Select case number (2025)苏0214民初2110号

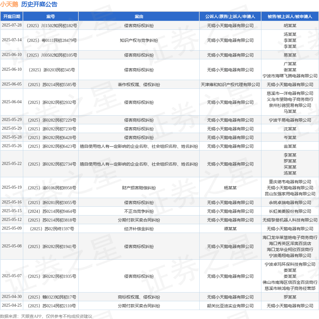[52, 306]
